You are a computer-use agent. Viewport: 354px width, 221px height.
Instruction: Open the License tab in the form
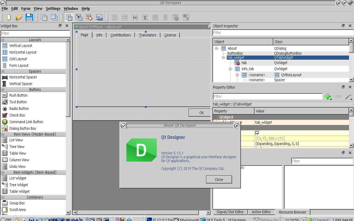pyautogui.click(x=170, y=35)
